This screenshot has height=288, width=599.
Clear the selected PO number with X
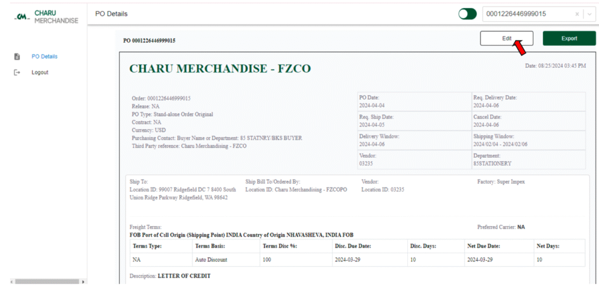point(577,14)
